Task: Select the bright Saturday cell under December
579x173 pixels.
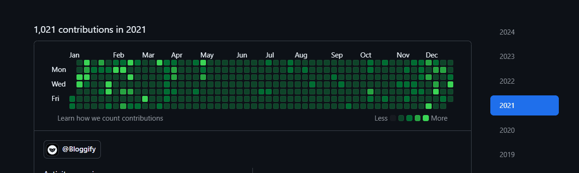Action: click(428, 106)
